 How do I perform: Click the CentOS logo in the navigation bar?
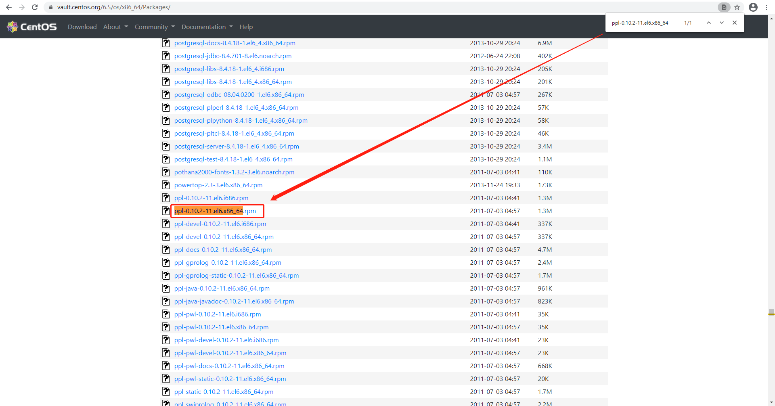coord(32,26)
